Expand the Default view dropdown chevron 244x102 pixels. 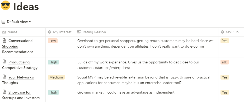30,22
